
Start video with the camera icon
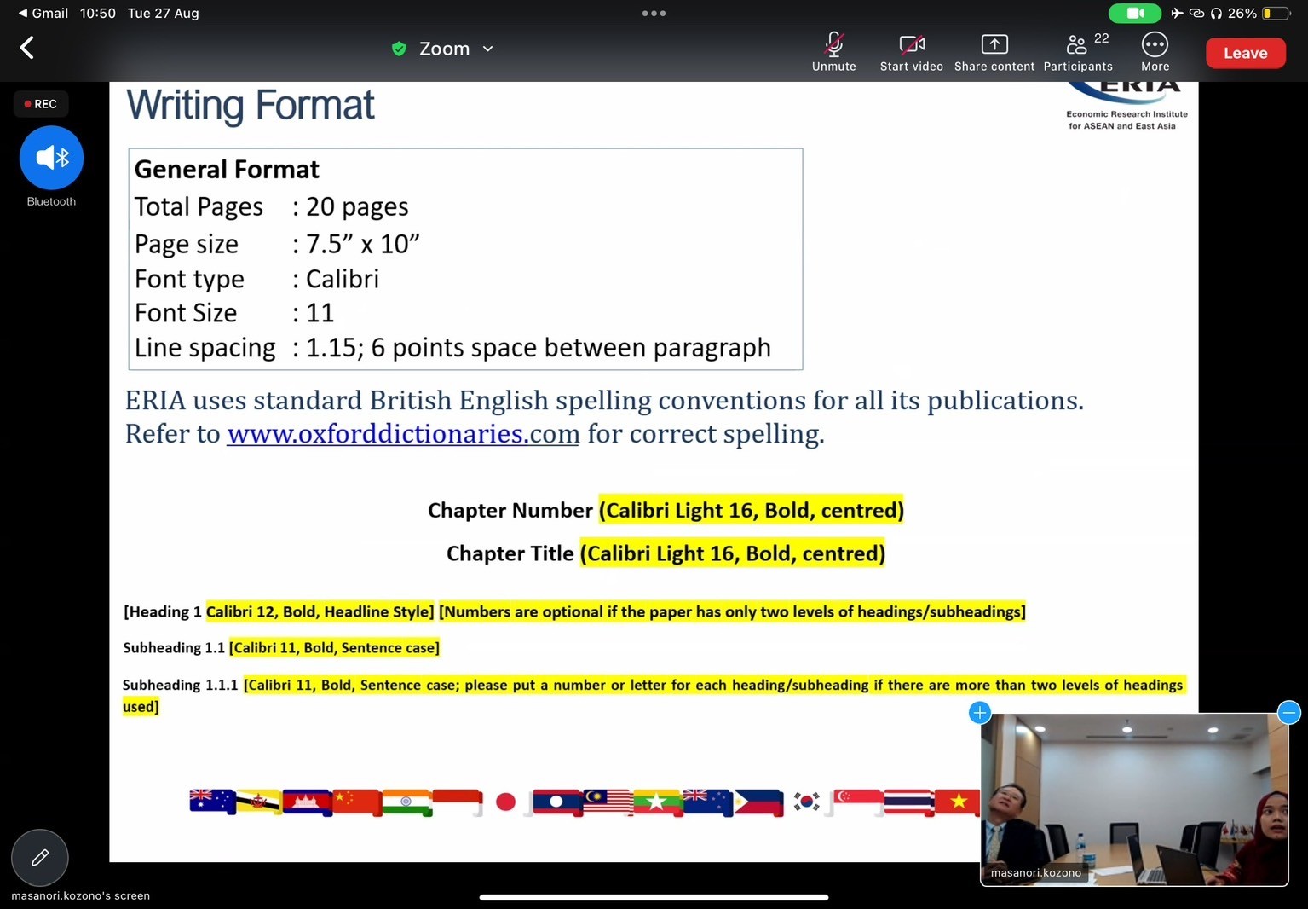911,52
